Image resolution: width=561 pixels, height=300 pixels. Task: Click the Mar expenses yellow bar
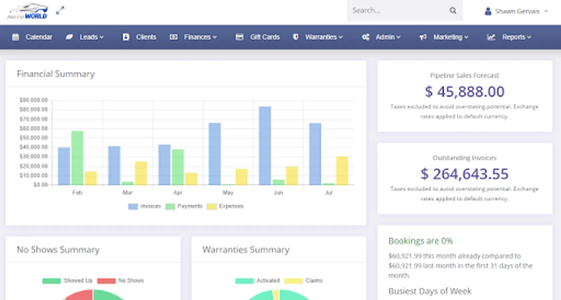click(141, 173)
